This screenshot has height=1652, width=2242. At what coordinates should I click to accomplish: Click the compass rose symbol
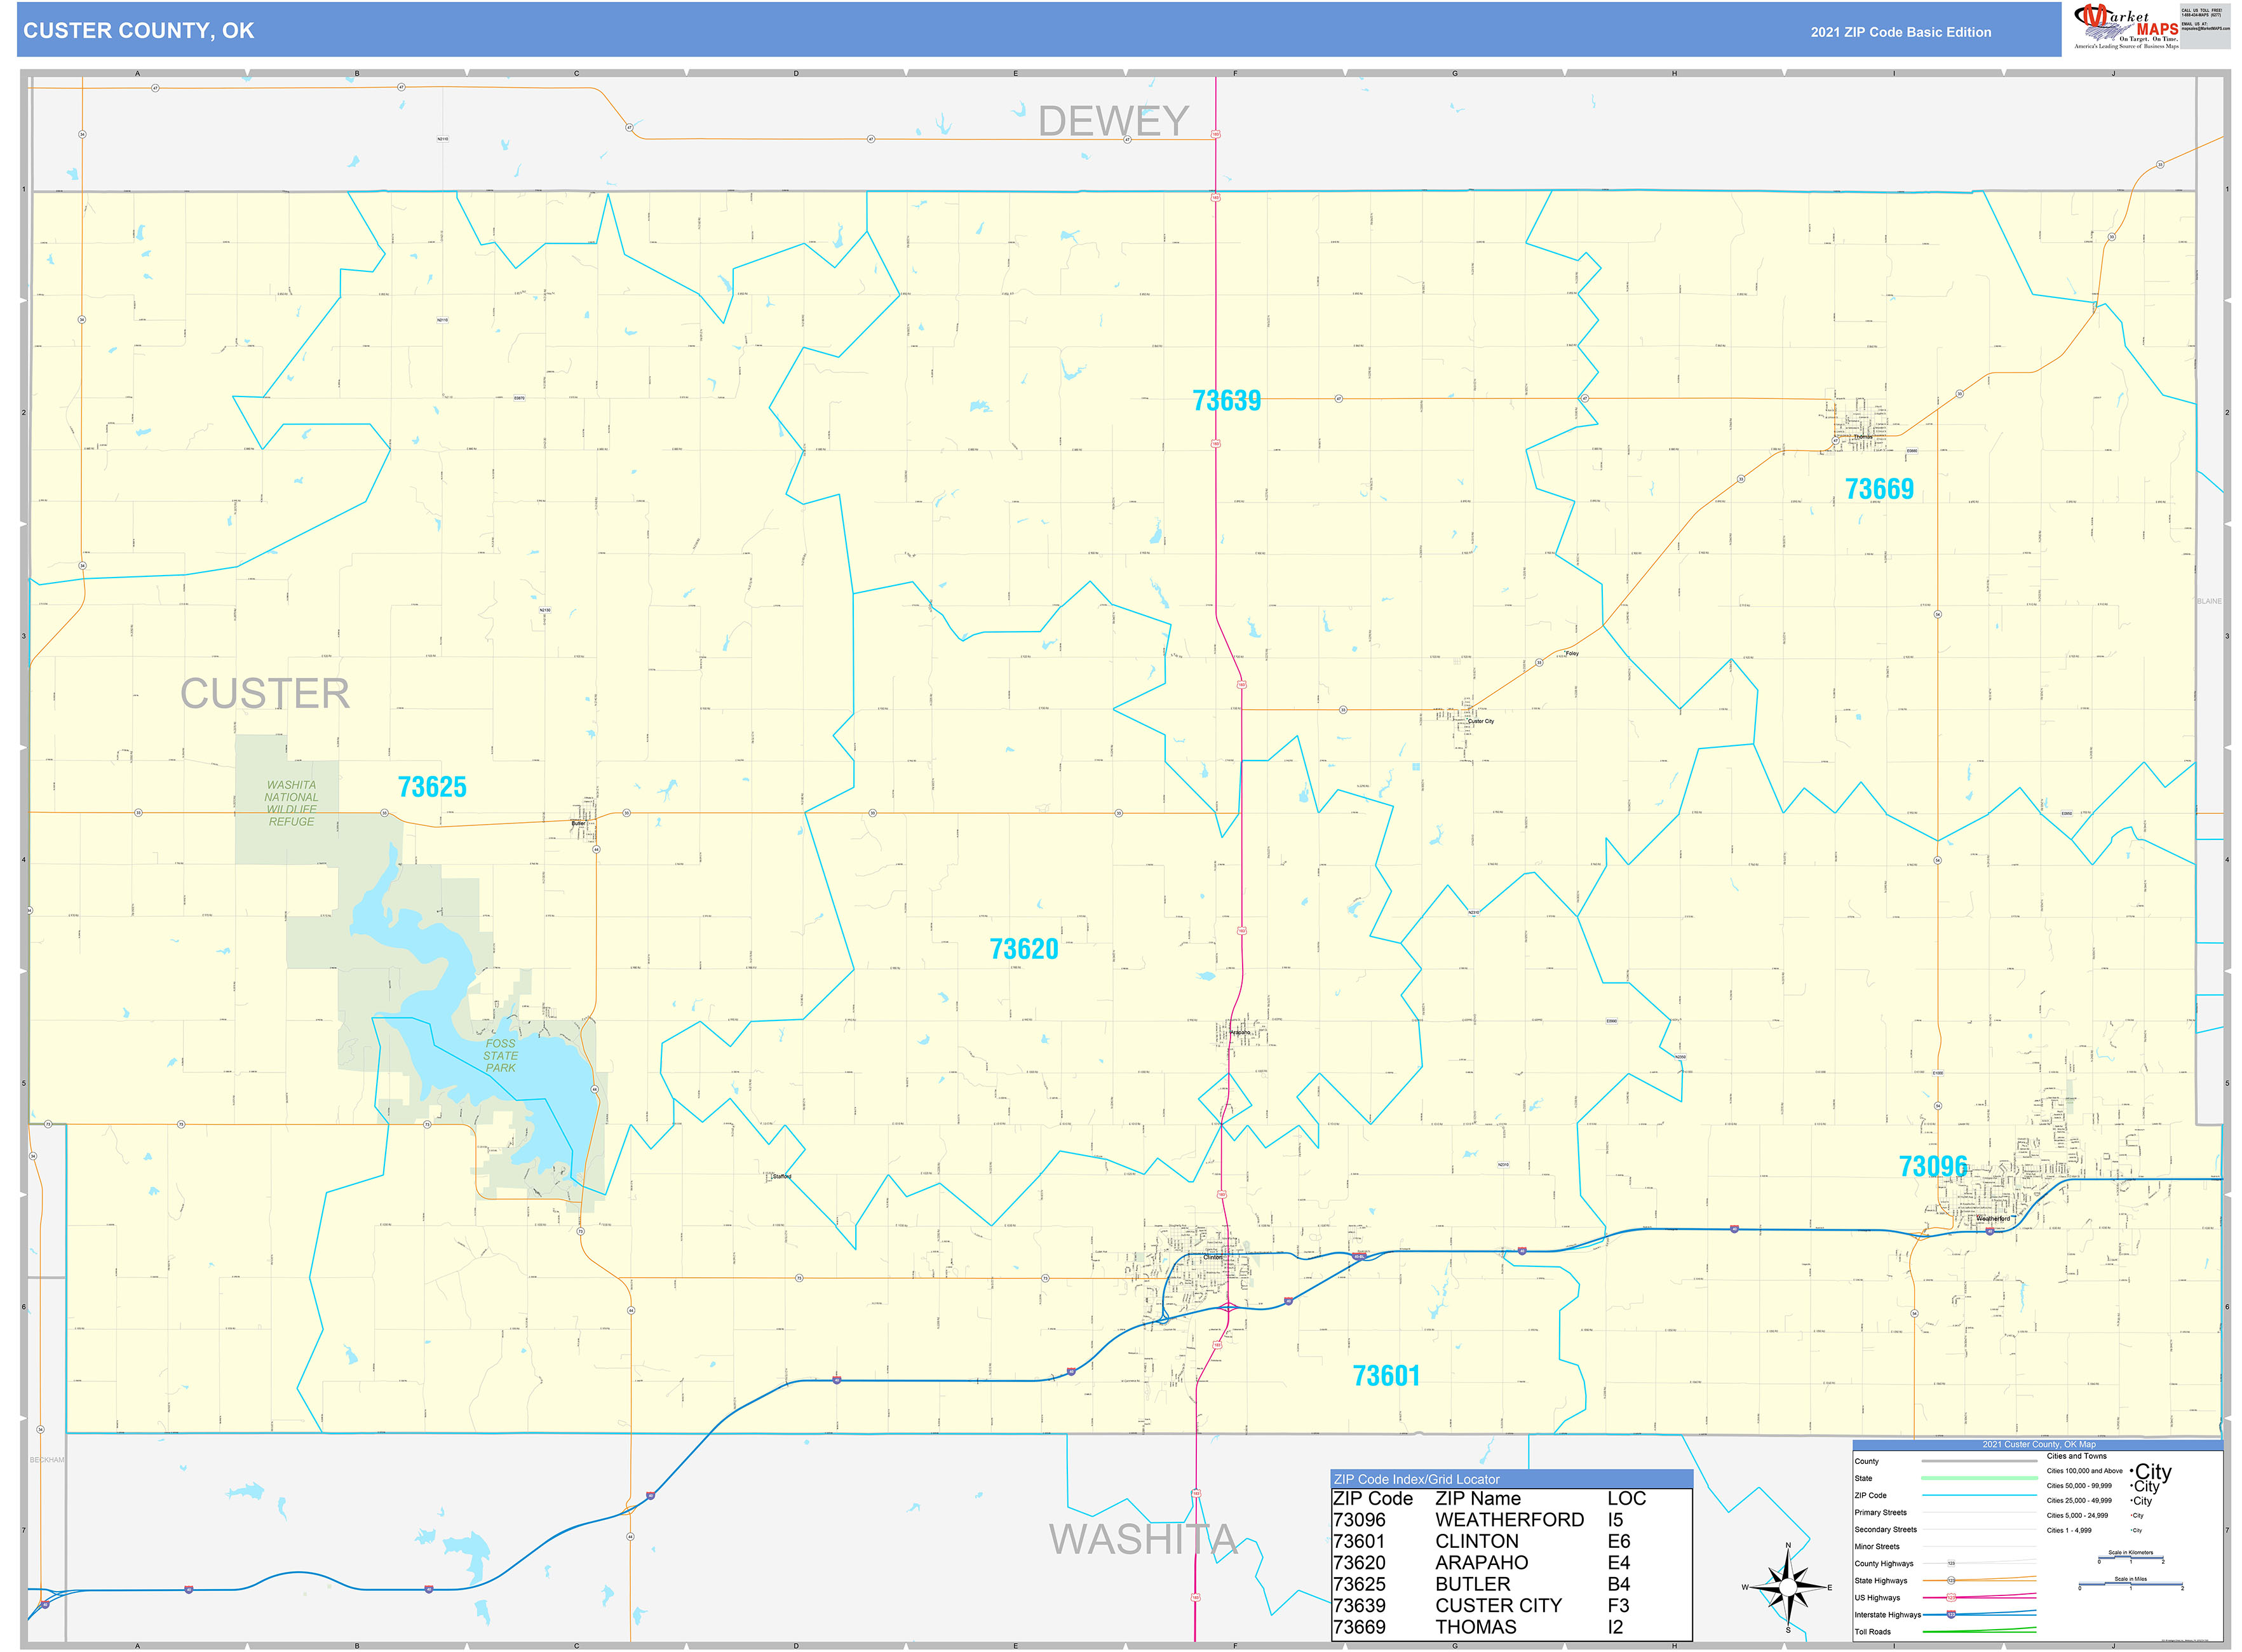coord(1787,1588)
